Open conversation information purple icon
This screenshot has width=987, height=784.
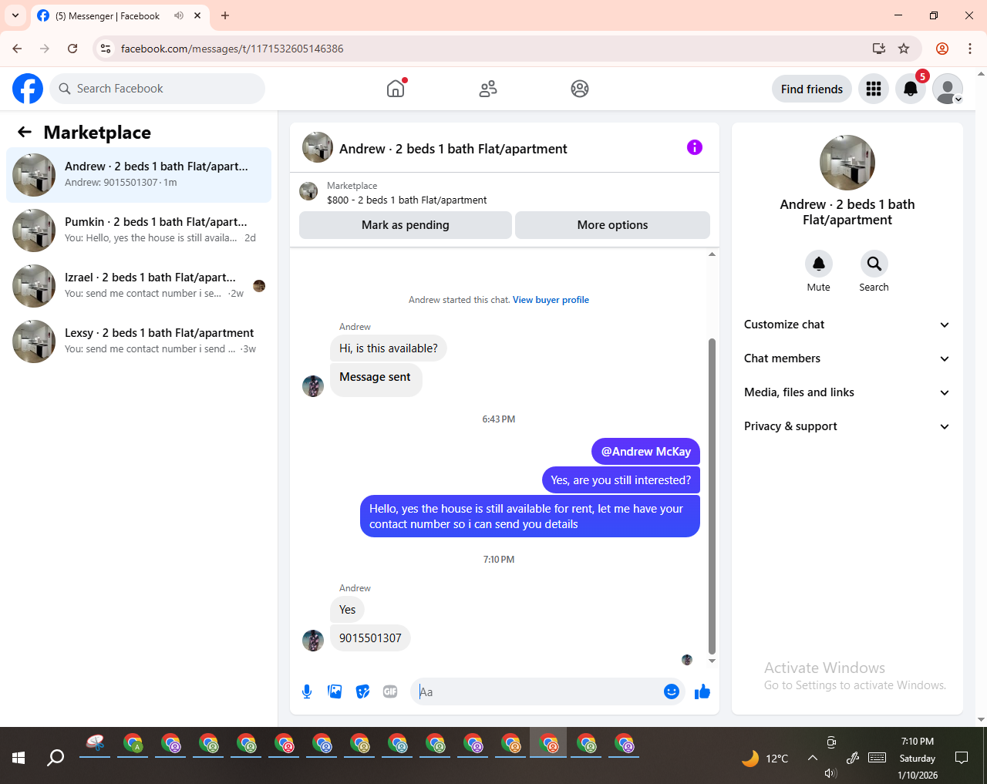point(695,147)
